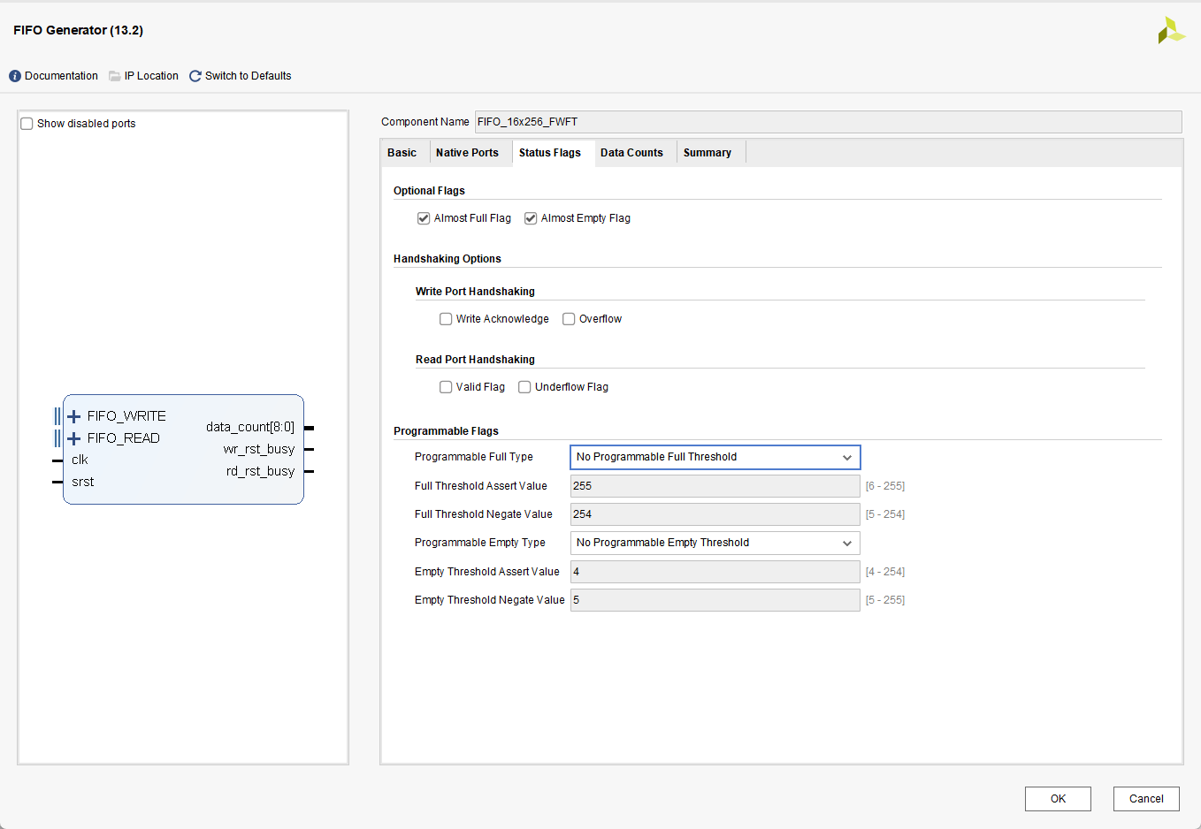This screenshot has width=1201, height=829.
Task: Click the rd_rst_busy port label
Action: [260, 471]
